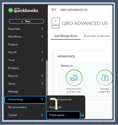
Task: Expand the Accounting menu chevron
Action: (42, 99)
